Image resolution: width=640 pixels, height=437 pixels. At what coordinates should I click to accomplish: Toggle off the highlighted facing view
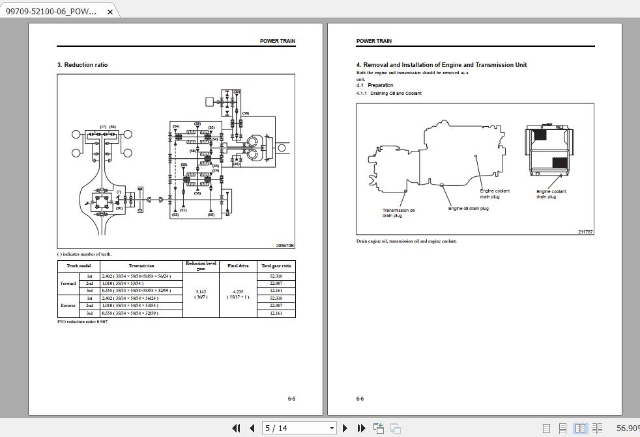[x=580, y=428]
